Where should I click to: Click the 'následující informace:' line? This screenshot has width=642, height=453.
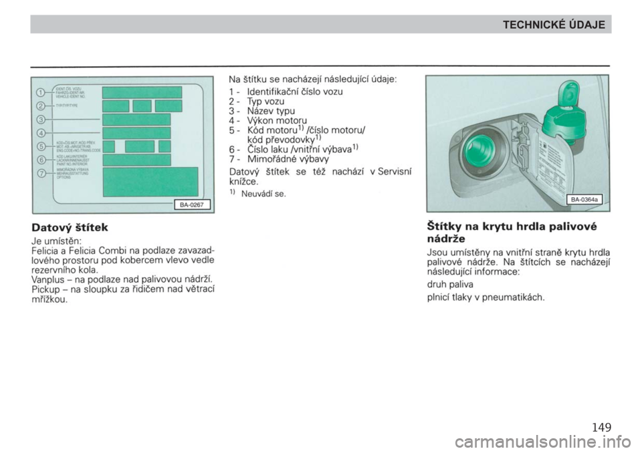[473, 271]
